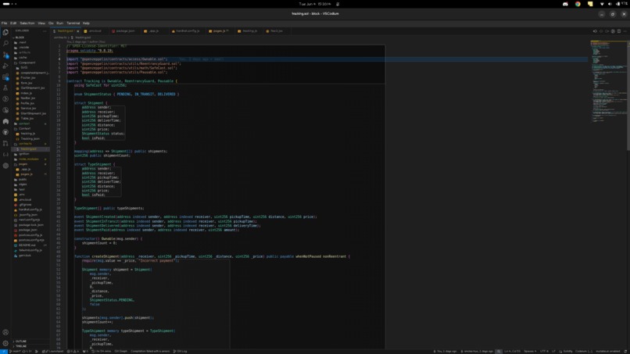
Task: Open the notifications bell in status bar
Action: click(625, 351)
